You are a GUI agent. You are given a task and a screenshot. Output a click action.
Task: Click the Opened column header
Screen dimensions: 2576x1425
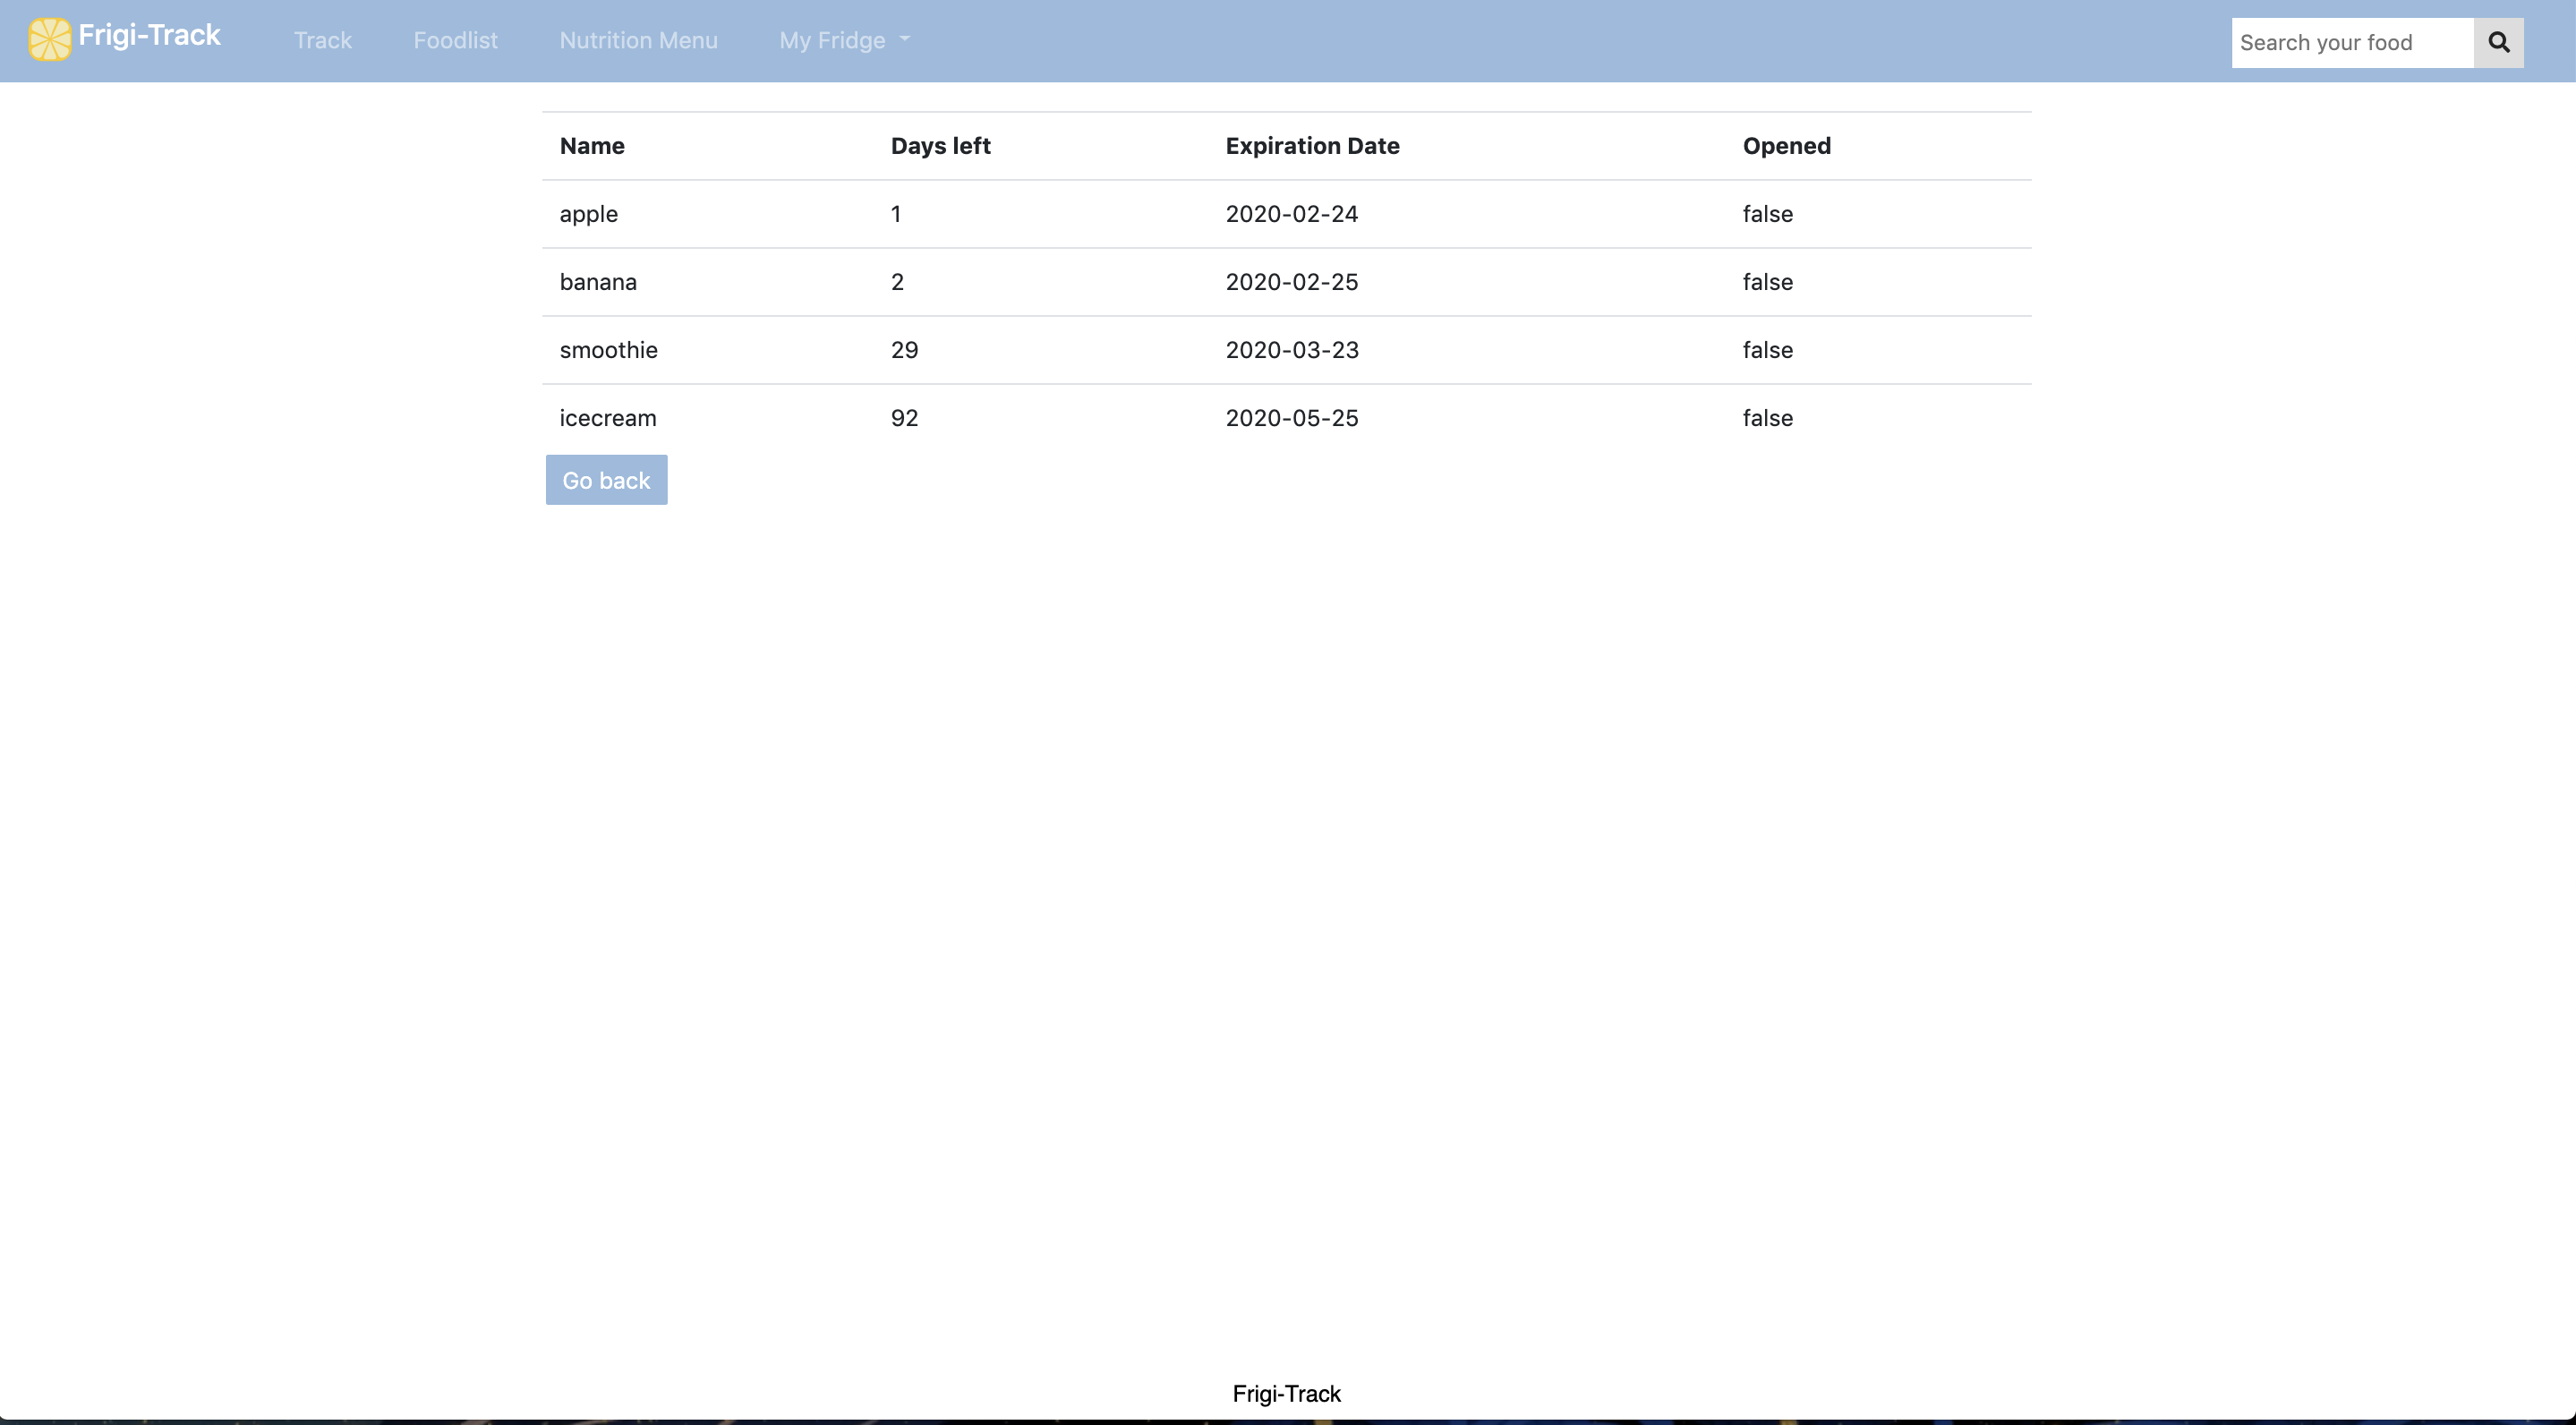click(1786, 146)
